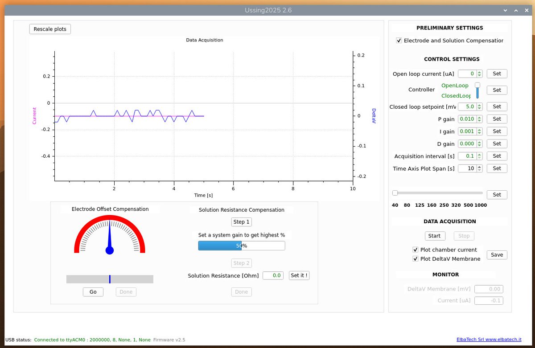Toggle Plot chamber current checkbox
The width and height of the screenshot is (535, 348).
(416, 250)
